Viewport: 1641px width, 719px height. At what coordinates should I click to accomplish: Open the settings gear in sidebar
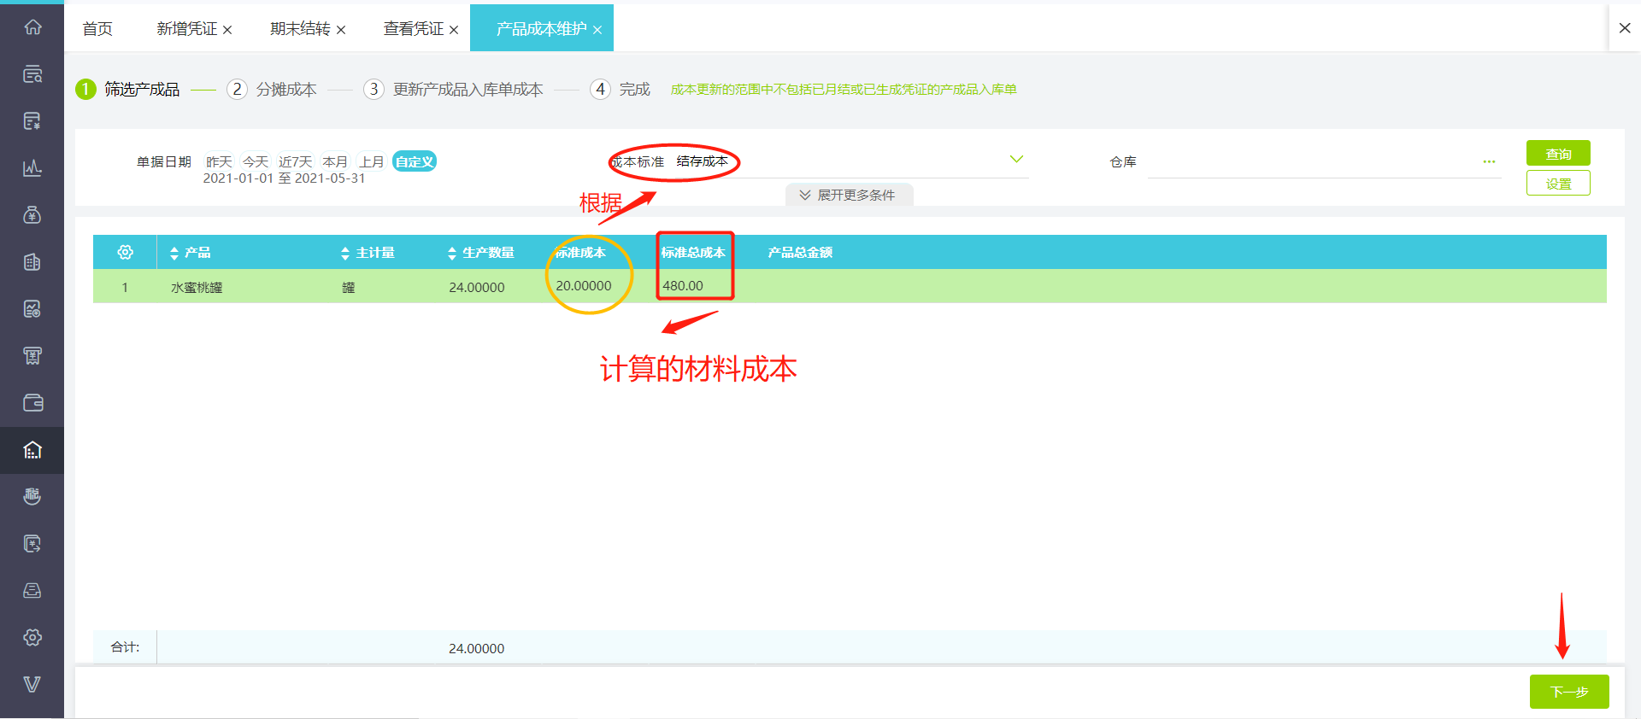[x=32, y=638]
